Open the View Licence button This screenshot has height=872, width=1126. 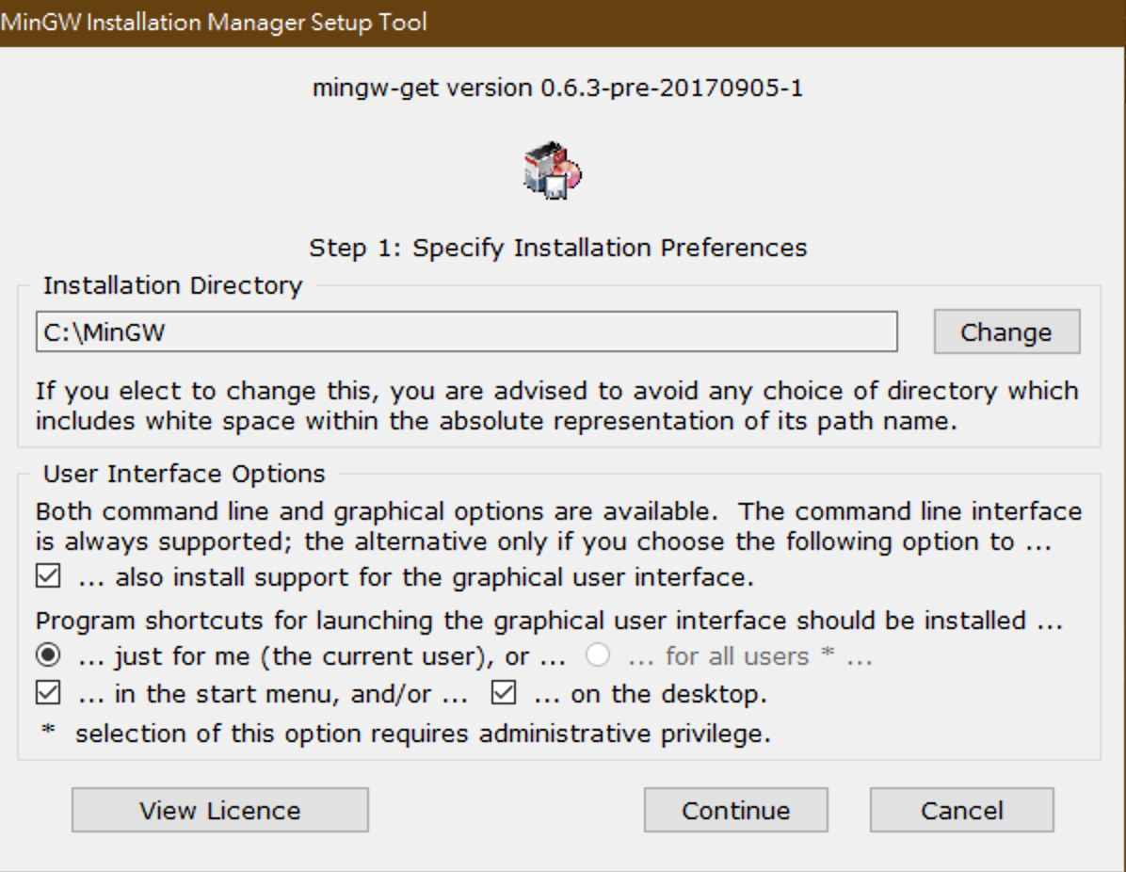[x=219, y=811]
